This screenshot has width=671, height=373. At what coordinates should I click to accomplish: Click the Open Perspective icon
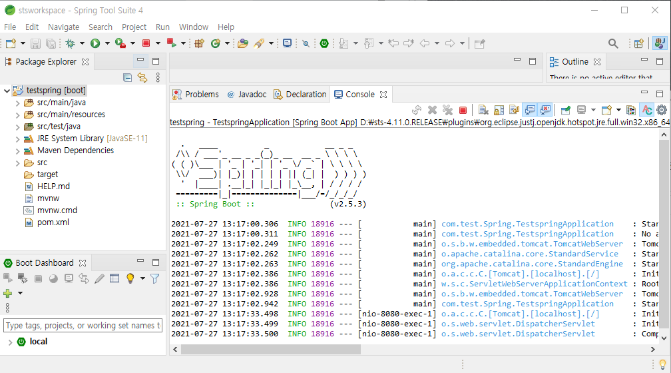coord(639,43)
